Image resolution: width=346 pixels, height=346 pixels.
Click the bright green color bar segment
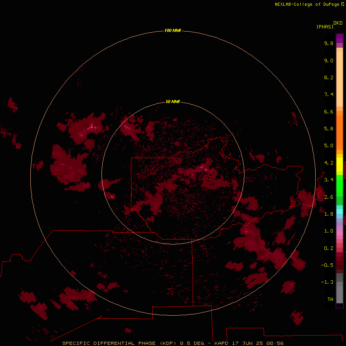(339, 186)
